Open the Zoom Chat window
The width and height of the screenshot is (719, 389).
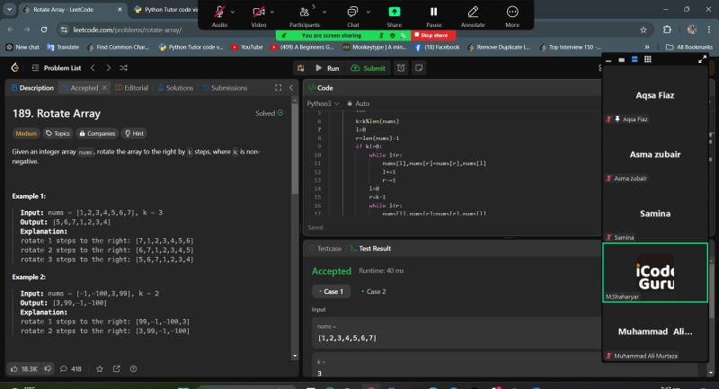352,15
